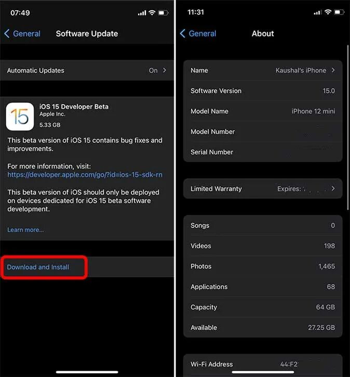This screenshot has height=377, width=350.
Task: Tap the Model Number row
Action: pyautogui.click(x=263, y=132)
